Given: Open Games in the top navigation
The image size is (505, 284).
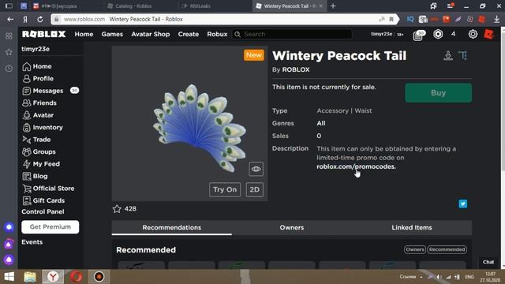Looking at the screenshot, I should (x=112, y=34).
